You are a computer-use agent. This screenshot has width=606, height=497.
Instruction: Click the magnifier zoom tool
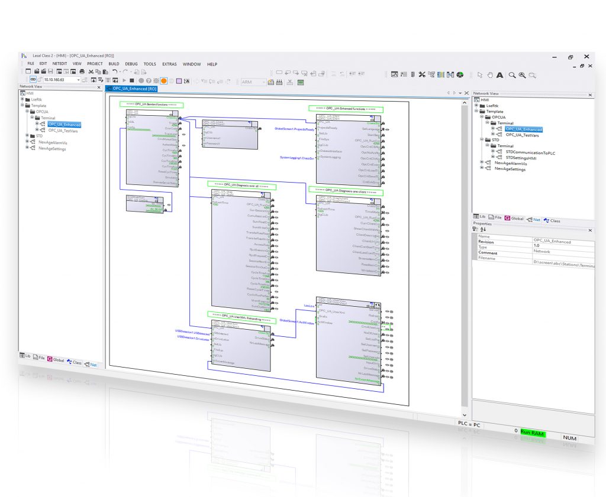click(512, 75)
